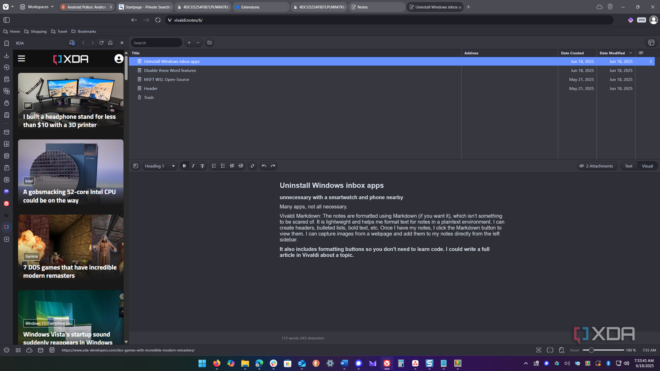Redo the last edit in the note
Screen dimensions: 660x371
click(x=273, y=166)
